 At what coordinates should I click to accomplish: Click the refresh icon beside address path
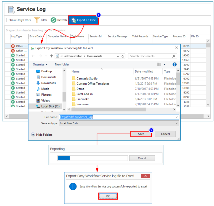tap(123, 56)
